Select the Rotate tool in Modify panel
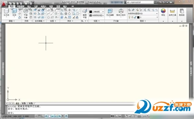 pos(70,14)
